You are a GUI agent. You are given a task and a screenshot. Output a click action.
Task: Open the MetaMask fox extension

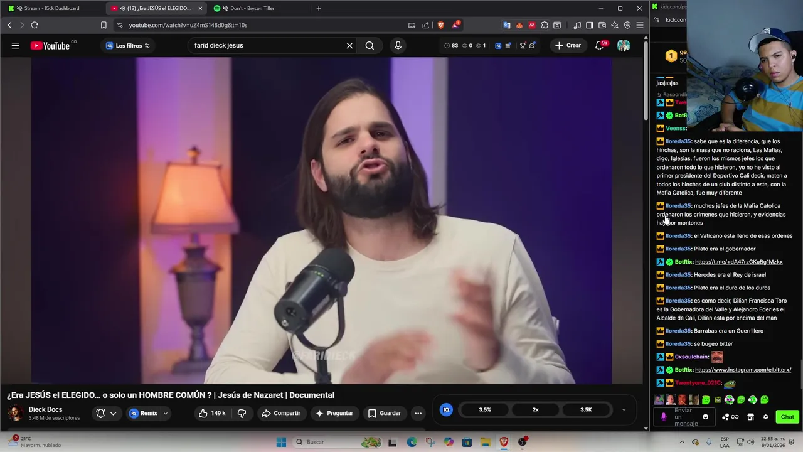(519, 25)
